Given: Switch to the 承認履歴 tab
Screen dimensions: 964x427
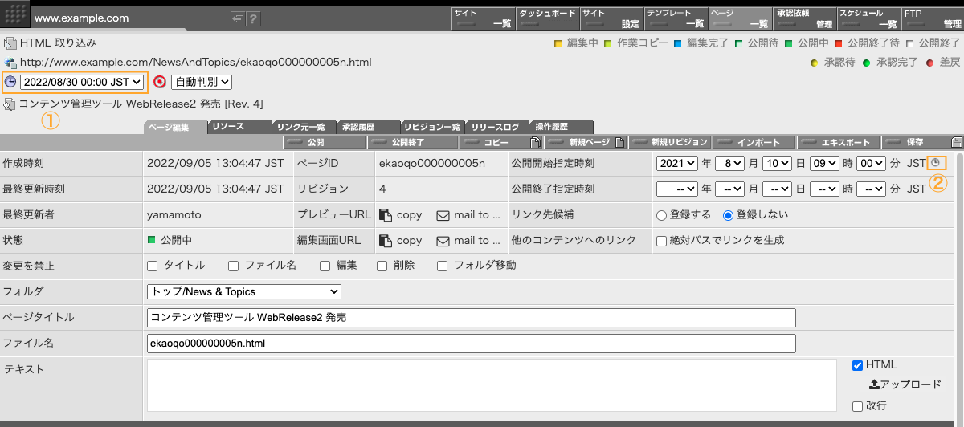Looking at the screenshot, I should (x=368, y=127).
